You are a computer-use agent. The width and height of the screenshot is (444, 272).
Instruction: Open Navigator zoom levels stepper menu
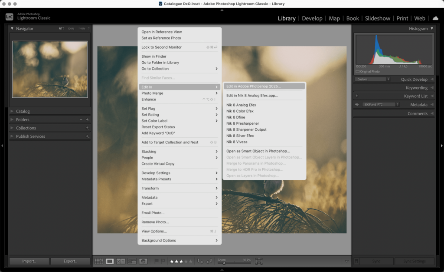pyautogui.click(x=89, y=29)
